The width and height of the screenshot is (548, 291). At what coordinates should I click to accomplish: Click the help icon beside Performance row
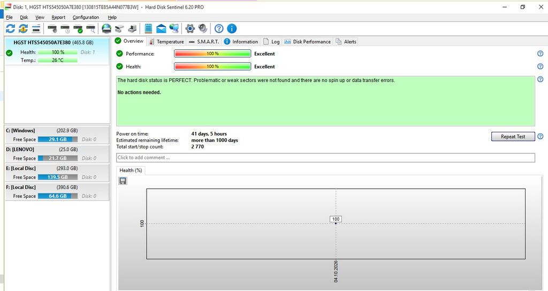(541, 54)
